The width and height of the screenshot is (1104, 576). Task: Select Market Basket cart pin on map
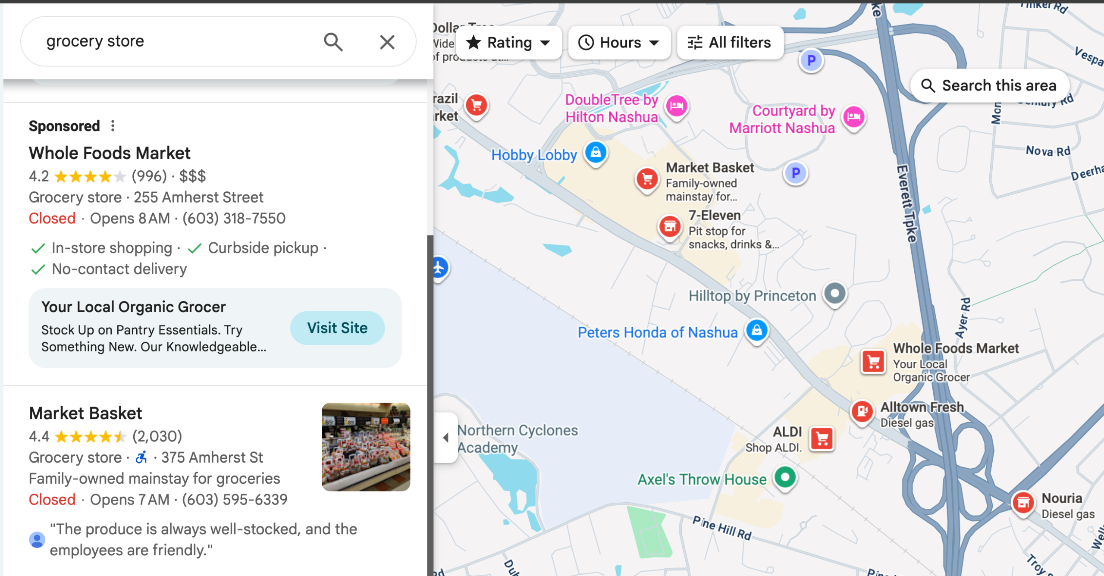[647, 178]
